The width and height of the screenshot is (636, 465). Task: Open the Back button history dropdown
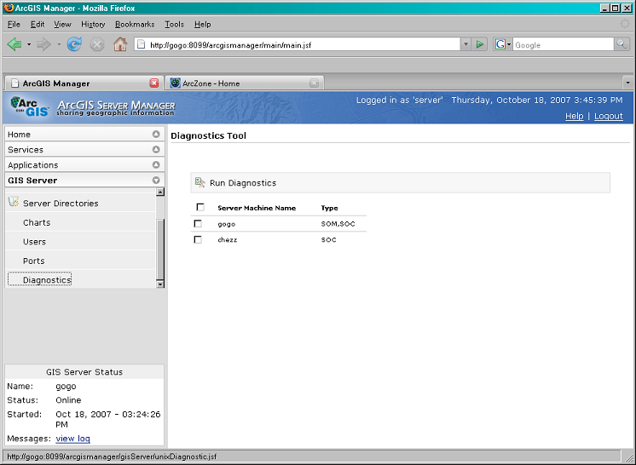point(29,44)
